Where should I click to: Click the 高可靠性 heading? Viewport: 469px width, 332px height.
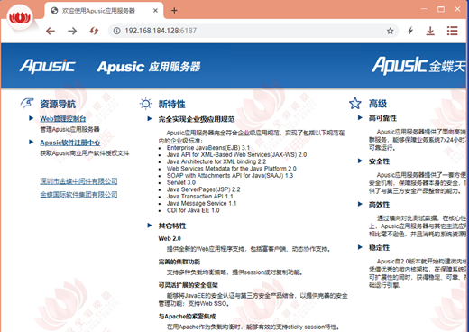[382, 118]
